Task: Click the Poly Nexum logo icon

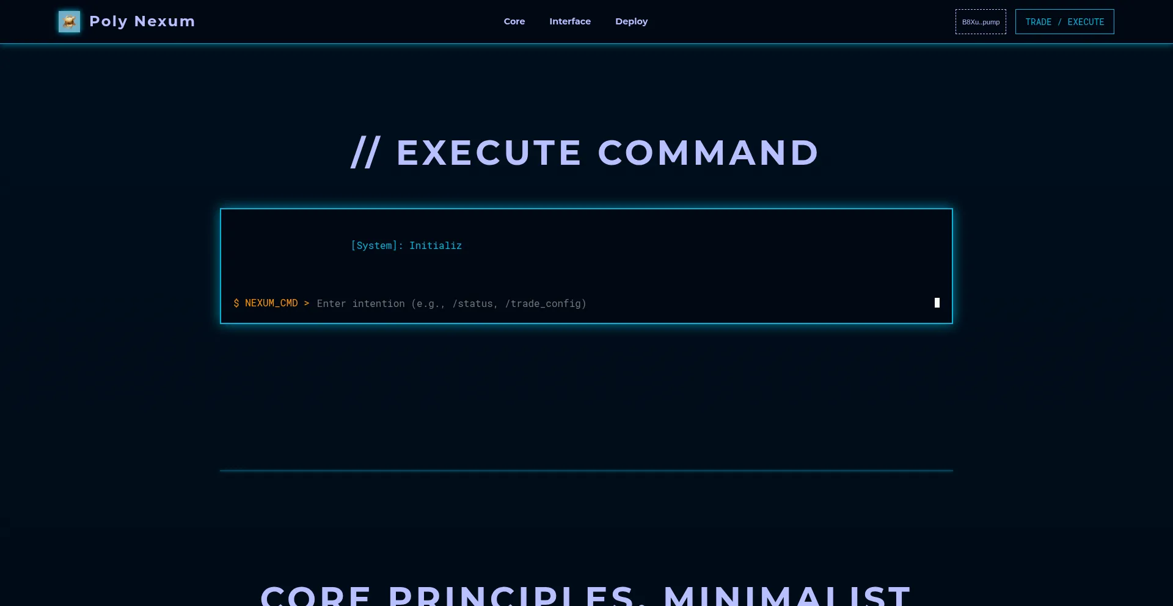Action: (x=69, y=21)
